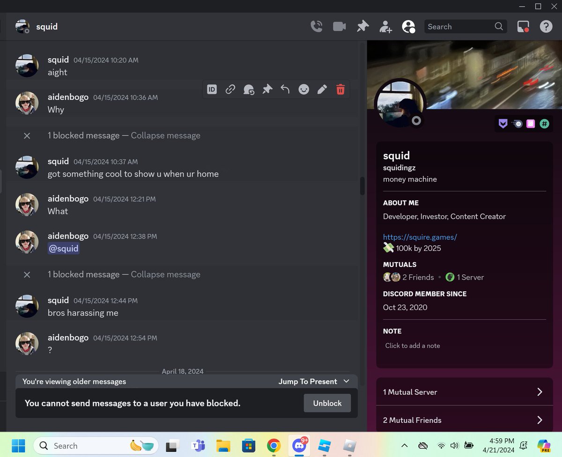Add a reaction emoji to message

coord(304,89)
